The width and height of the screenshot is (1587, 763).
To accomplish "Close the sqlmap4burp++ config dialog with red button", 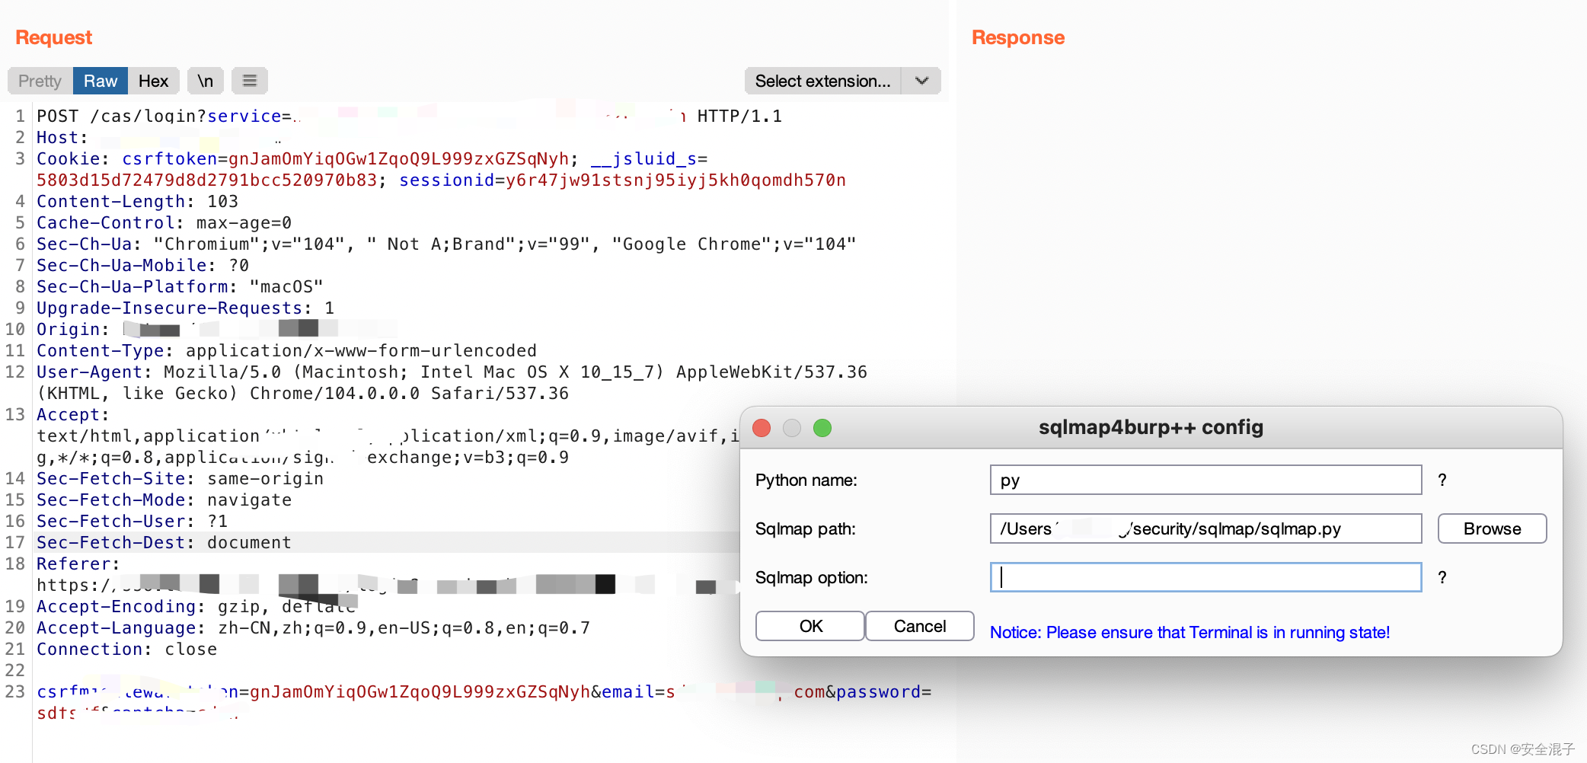I will [x=762, y=428].
